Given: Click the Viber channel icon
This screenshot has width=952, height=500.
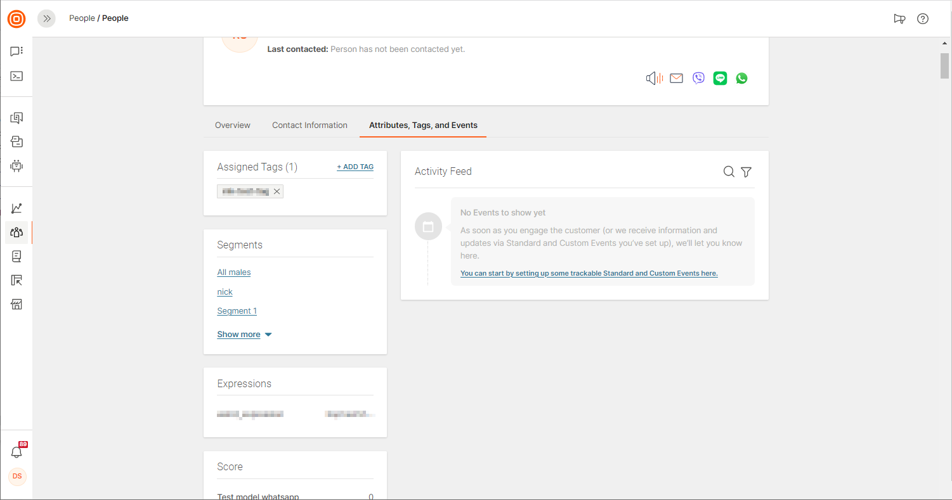Looking at the screenshot, I should [698, 79].
